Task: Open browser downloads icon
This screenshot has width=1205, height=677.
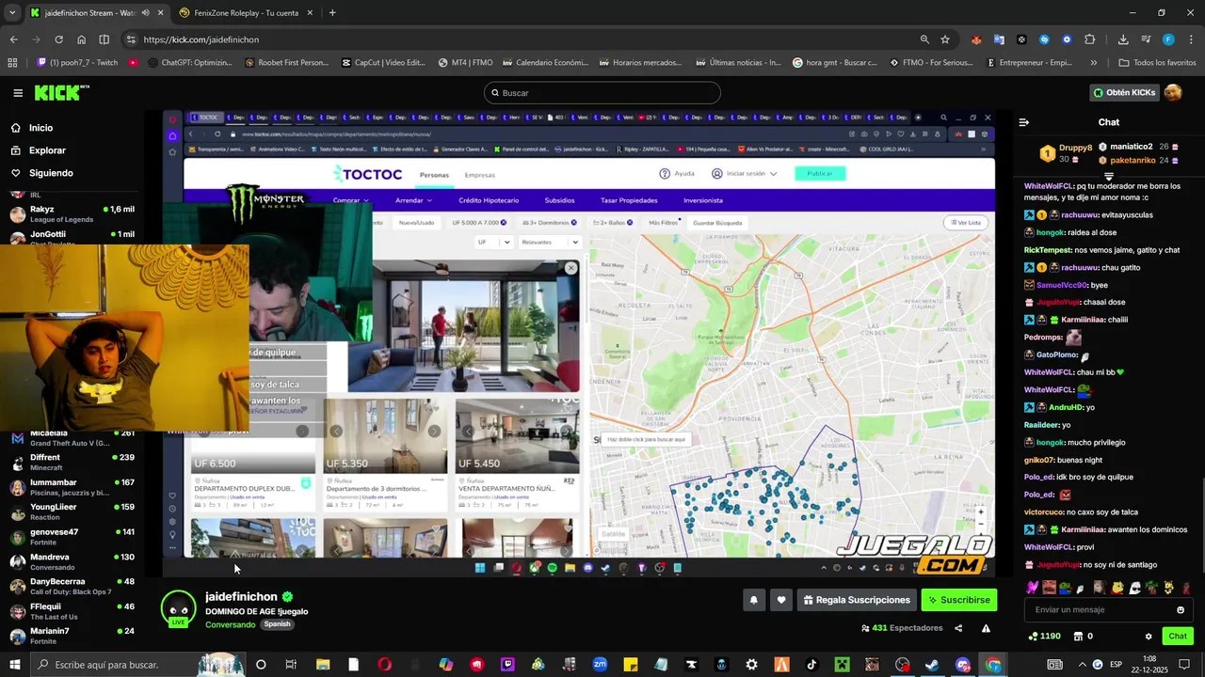Action: coord(1123,39)
